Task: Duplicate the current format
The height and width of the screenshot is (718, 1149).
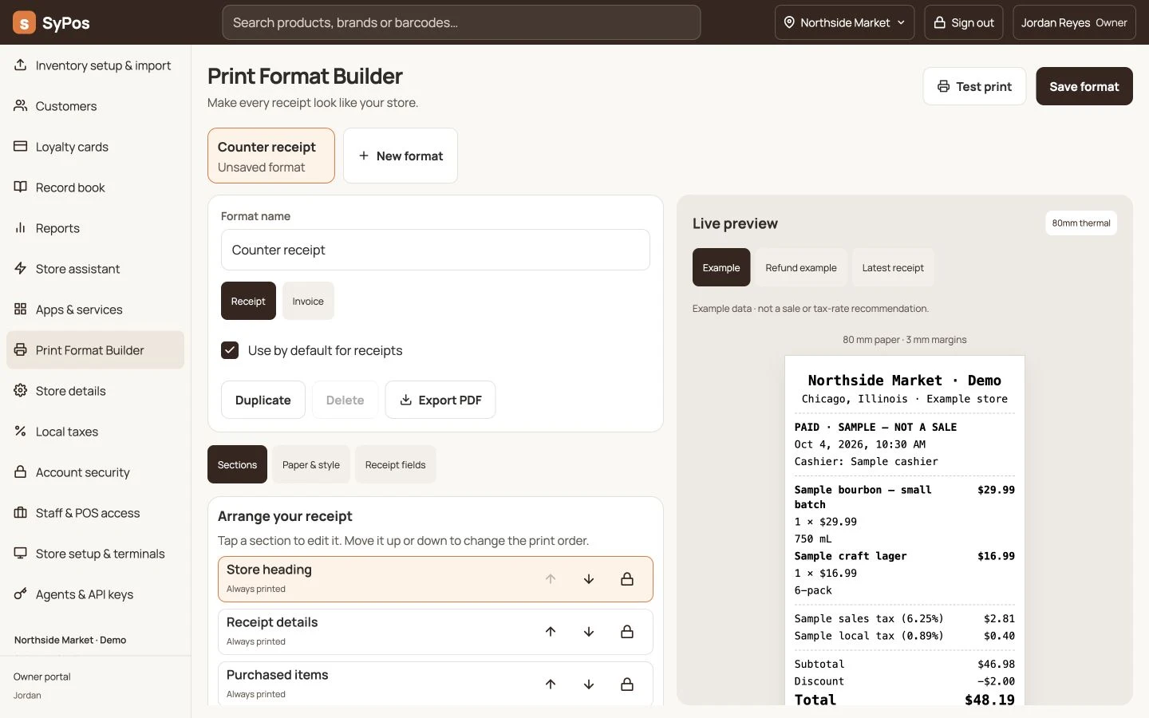Action: pos(263,400)
